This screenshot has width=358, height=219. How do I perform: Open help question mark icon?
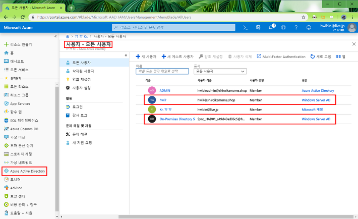pyautogui.click(x=296, y=27)
